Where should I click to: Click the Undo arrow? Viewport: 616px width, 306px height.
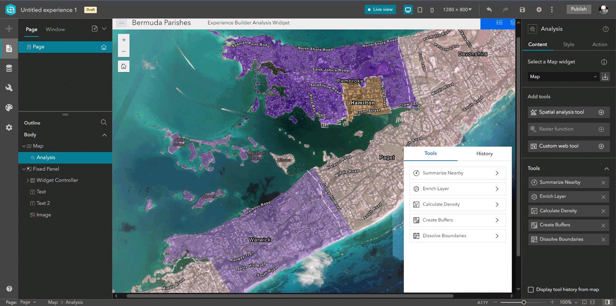click(x=489, y=10)
